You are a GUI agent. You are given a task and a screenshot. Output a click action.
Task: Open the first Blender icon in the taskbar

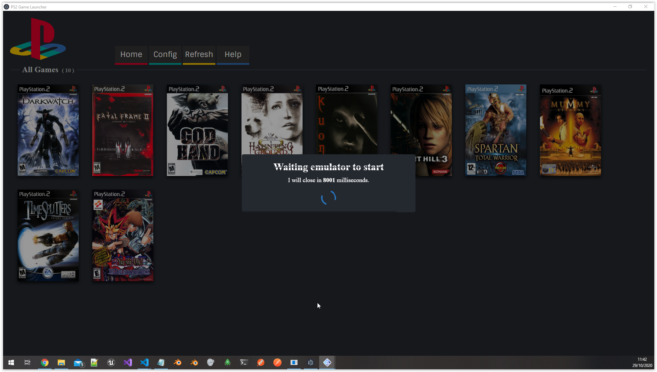click(x=177, y=363)
